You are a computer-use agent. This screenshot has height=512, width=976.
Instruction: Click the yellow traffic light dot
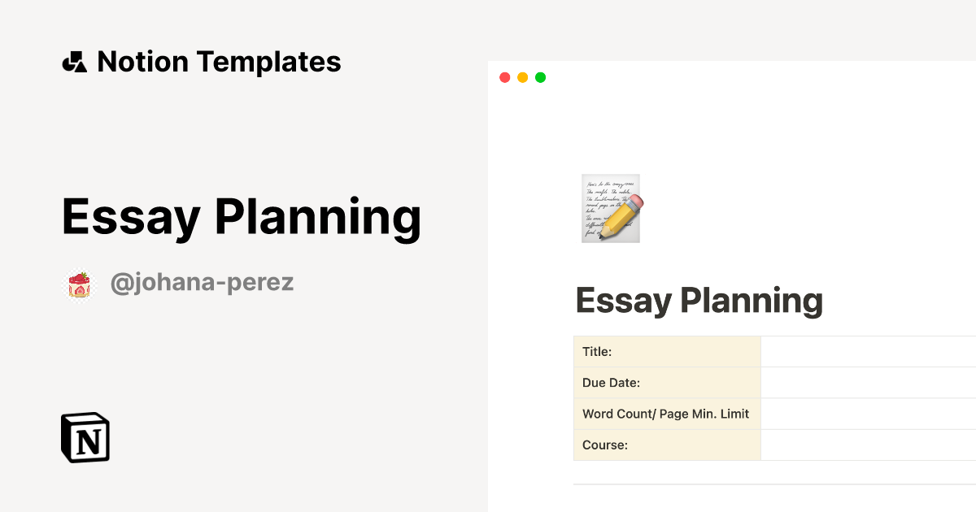[x=523, y=76]
